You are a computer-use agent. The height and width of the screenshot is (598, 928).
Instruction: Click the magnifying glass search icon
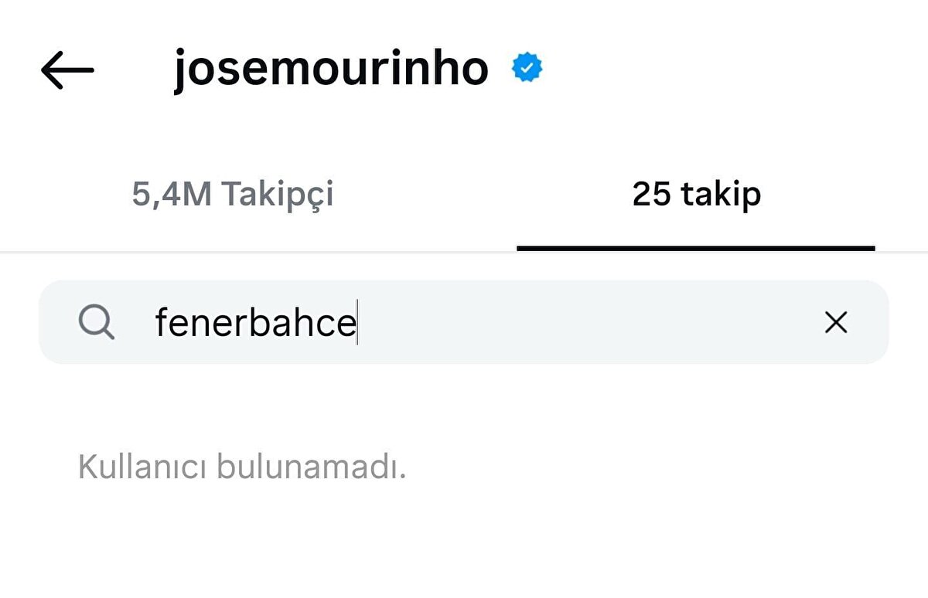point(96,322)
